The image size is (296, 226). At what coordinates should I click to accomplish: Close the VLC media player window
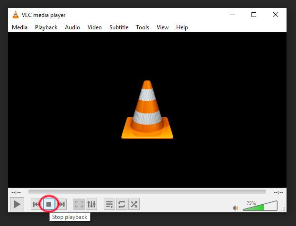(x=276, y=15)
